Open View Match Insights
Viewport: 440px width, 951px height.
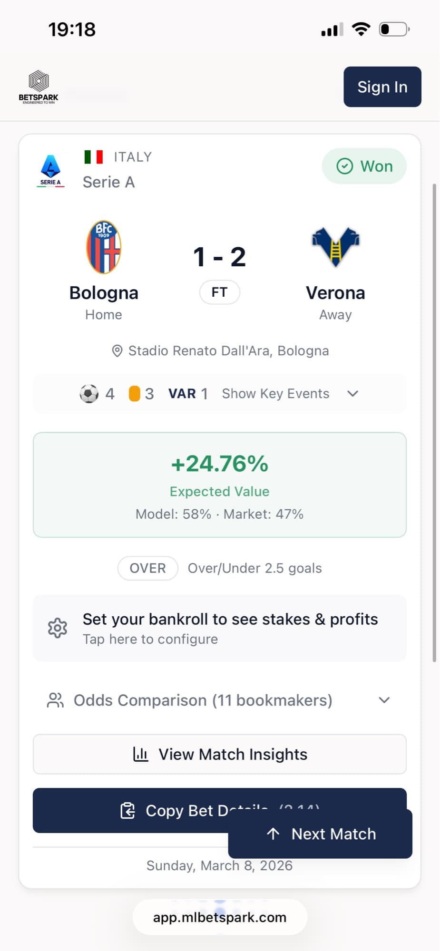219,754
